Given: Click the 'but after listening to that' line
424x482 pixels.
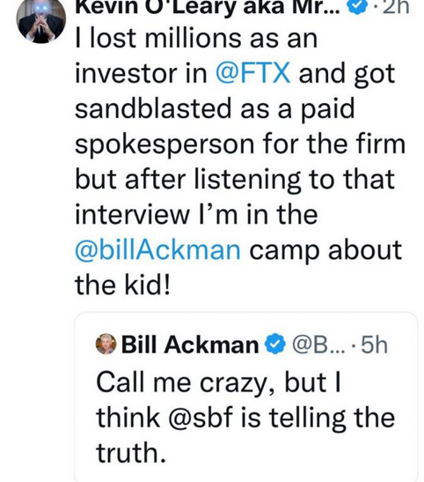Looking at the screenshot, I should [235, 179].
